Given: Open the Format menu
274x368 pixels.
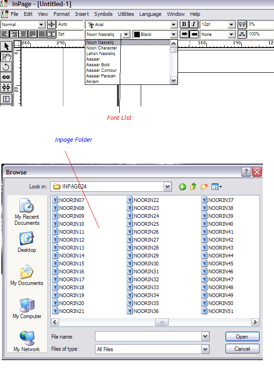Looking at the screenshot, I should pyautogui.click(x=62, y=14).
